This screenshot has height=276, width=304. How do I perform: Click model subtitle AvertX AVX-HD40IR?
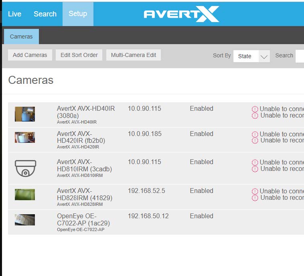pyautogui.click(x=77, y=122)
